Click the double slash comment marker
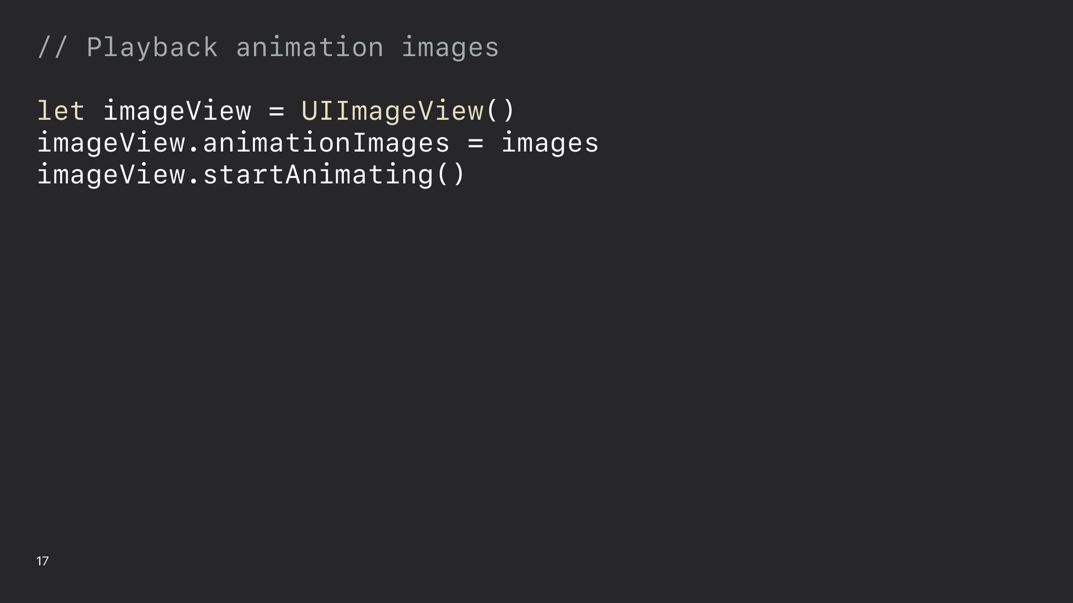The width and height of the screenshot is (1073, 603). pyautogui.click(x=53, y=47)
